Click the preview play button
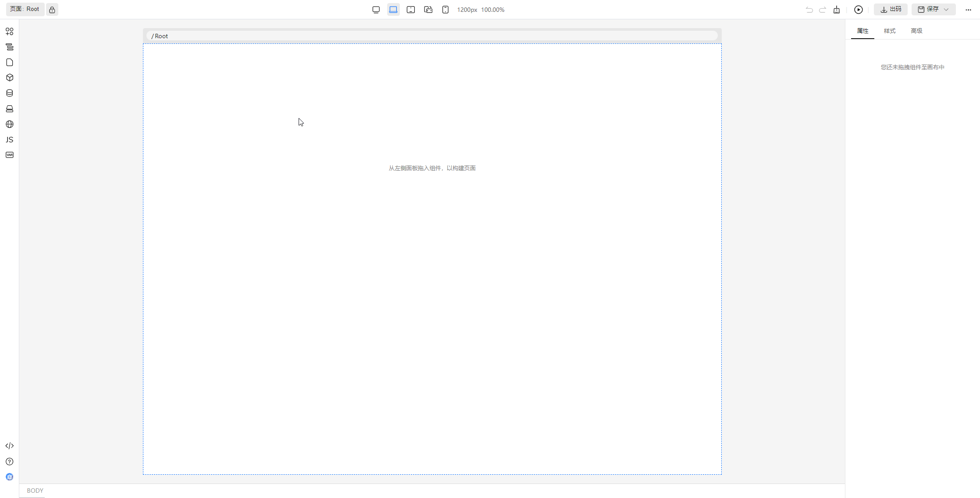 (x=858, y=10)
